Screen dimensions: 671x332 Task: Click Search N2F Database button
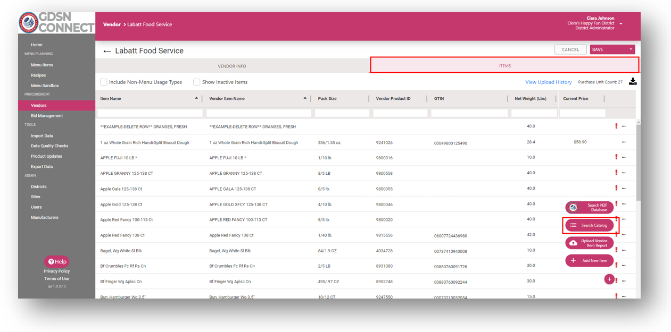590,207
